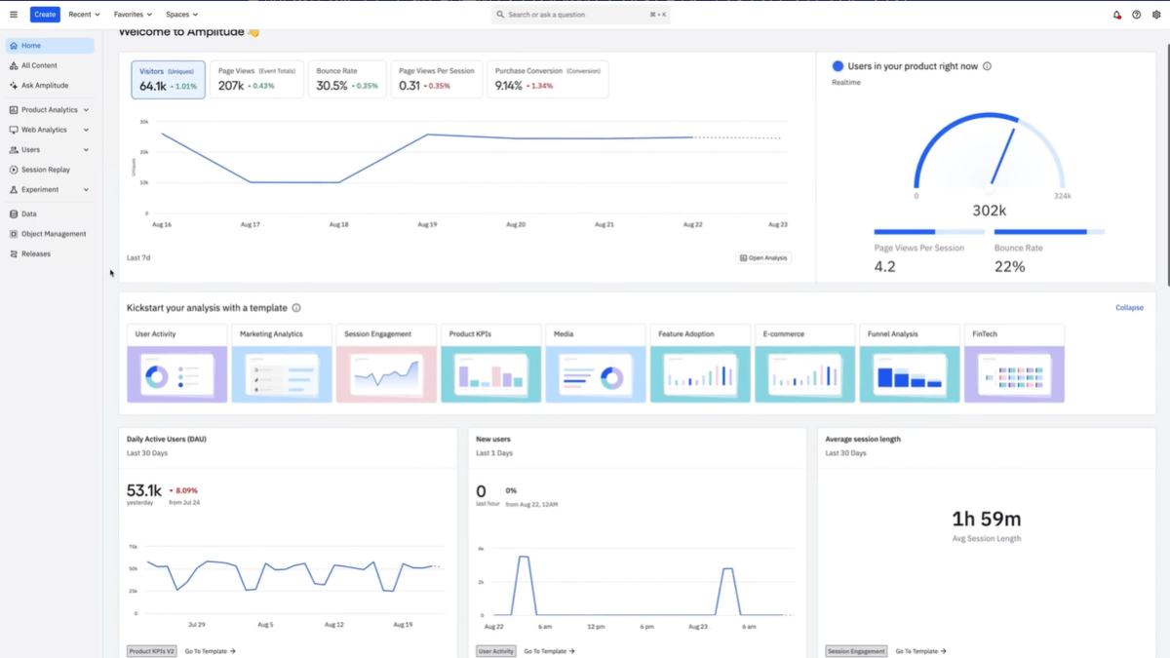Click the Last 7d label under chart
1170x658 pixels.
pos(138,258)
